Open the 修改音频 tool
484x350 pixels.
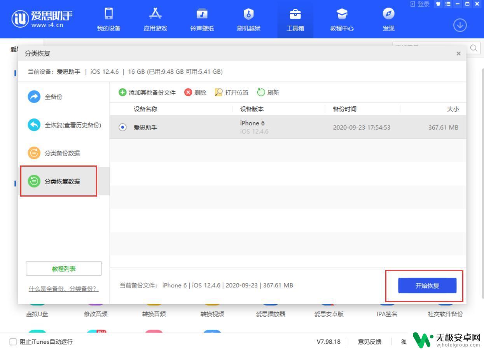(x=96, y=314)
